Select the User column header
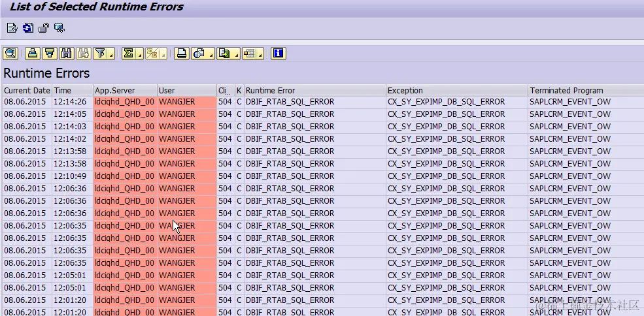This screenshot has width=644, height=316. click(x=187, y=90)
